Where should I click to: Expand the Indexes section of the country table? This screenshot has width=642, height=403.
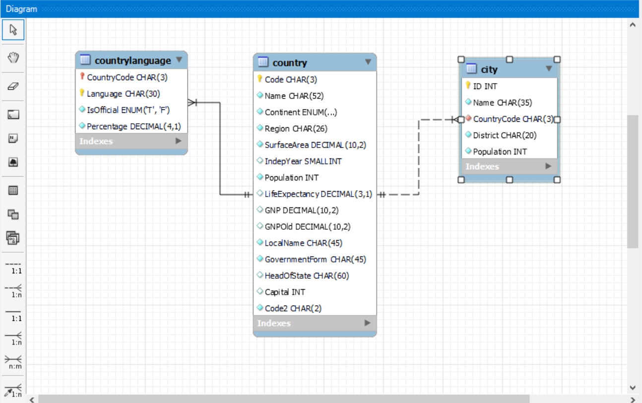[368, 323]
